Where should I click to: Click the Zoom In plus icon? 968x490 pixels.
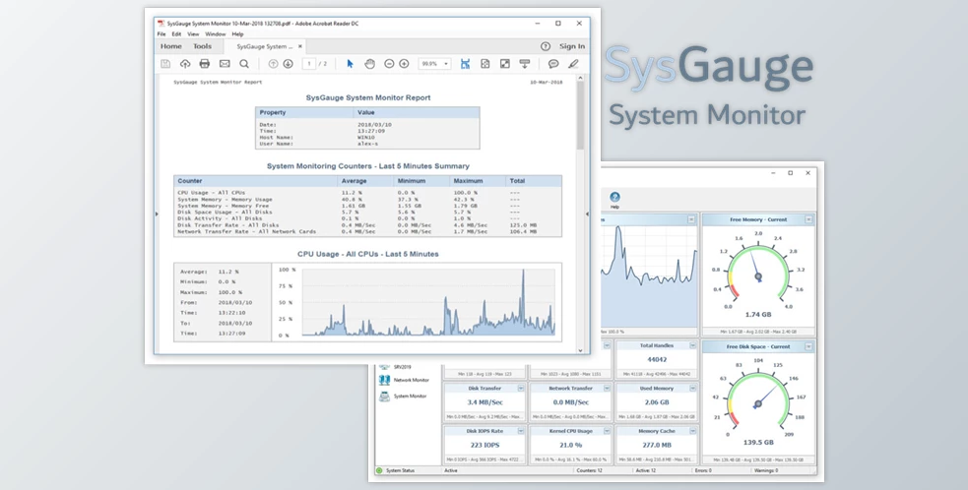point(404,64)
